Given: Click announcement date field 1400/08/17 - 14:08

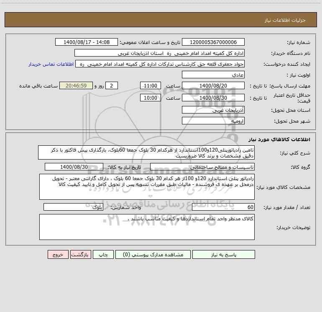Looking at the screenshot, I should tap(87, 42).
